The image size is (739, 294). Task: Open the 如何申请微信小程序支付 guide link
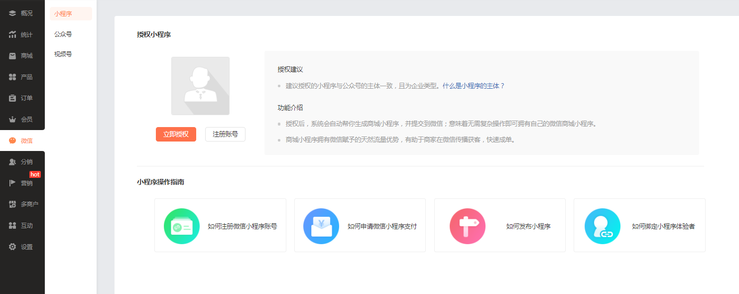click(382, 226)
